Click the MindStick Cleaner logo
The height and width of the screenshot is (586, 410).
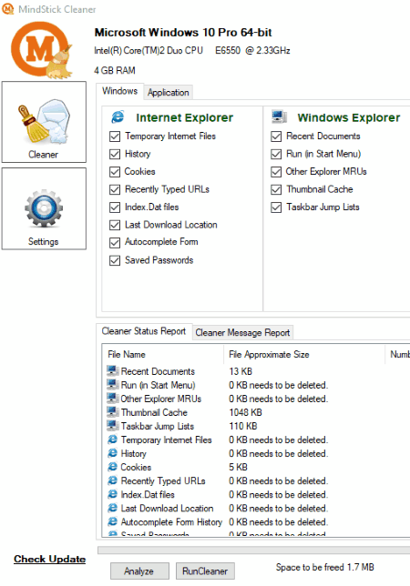click(42, 50)
